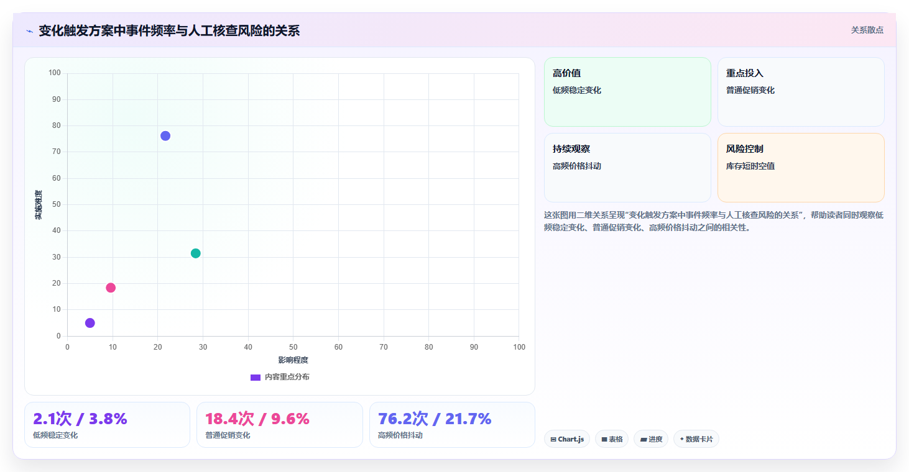Viewport: 909px width, 472px height.
Task: Open the 风险控制 quadrant card
Action: coord(801,168)
